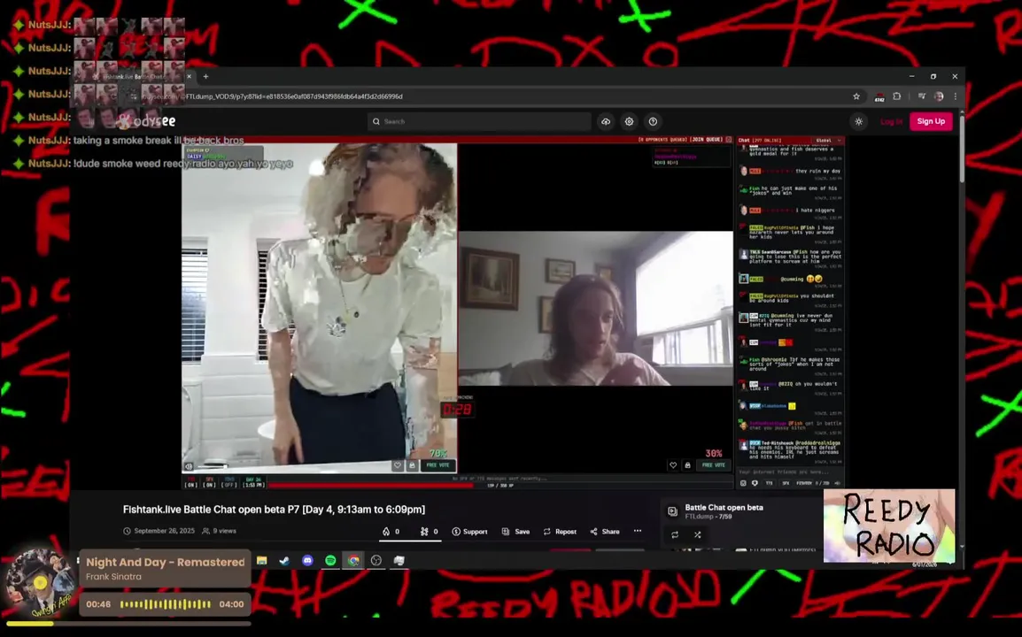Focus the Odysee search field

click(x=479, y=121)
